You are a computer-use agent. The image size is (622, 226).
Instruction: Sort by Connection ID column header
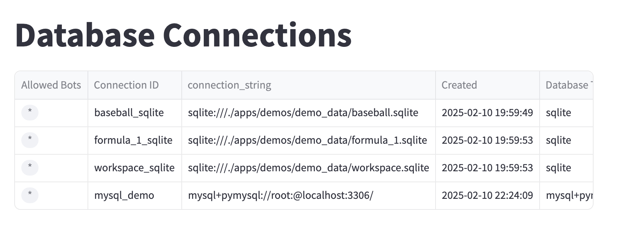135,85
